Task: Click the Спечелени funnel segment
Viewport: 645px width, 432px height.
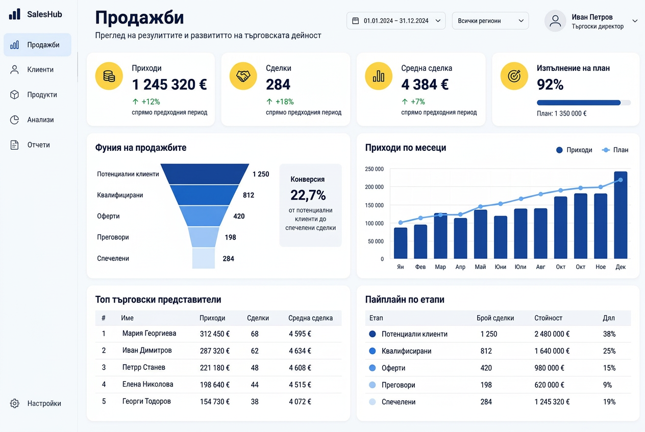Action: pyautogui.click(x=204, y=258)
